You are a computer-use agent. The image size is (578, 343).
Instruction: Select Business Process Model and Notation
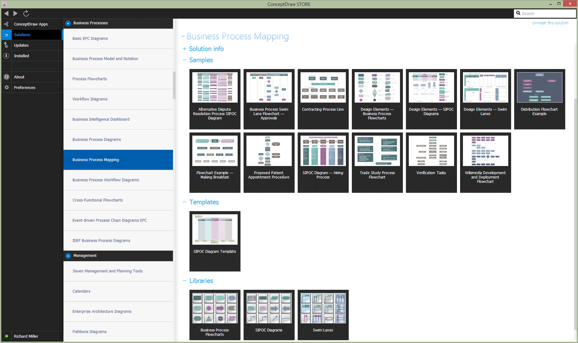(118, 59)
